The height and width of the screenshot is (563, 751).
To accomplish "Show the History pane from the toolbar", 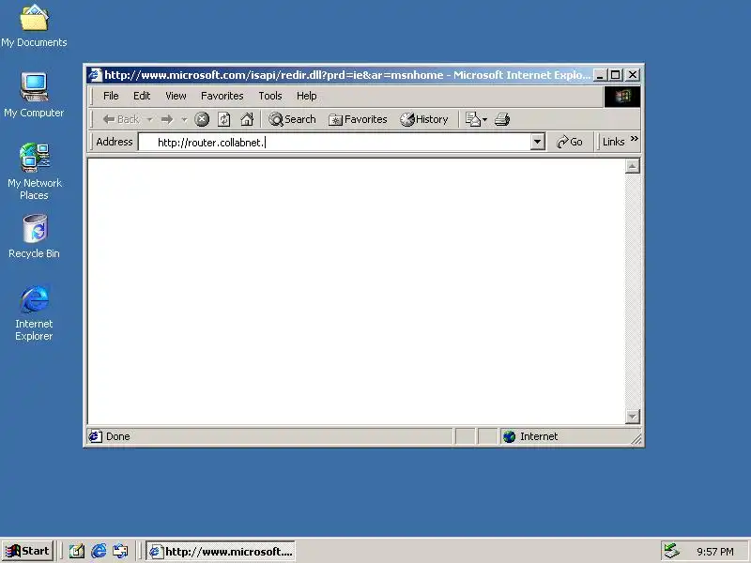I will click(x=424, y=119).
